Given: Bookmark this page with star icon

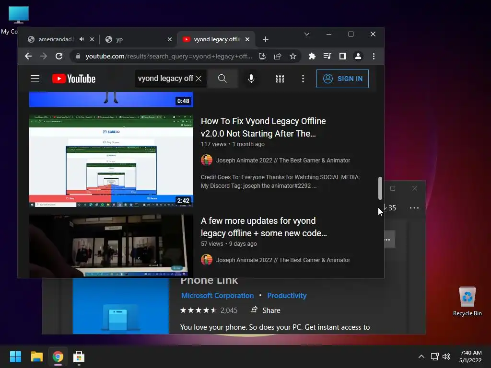Looking at the screenshot, I should click(293, 56).
